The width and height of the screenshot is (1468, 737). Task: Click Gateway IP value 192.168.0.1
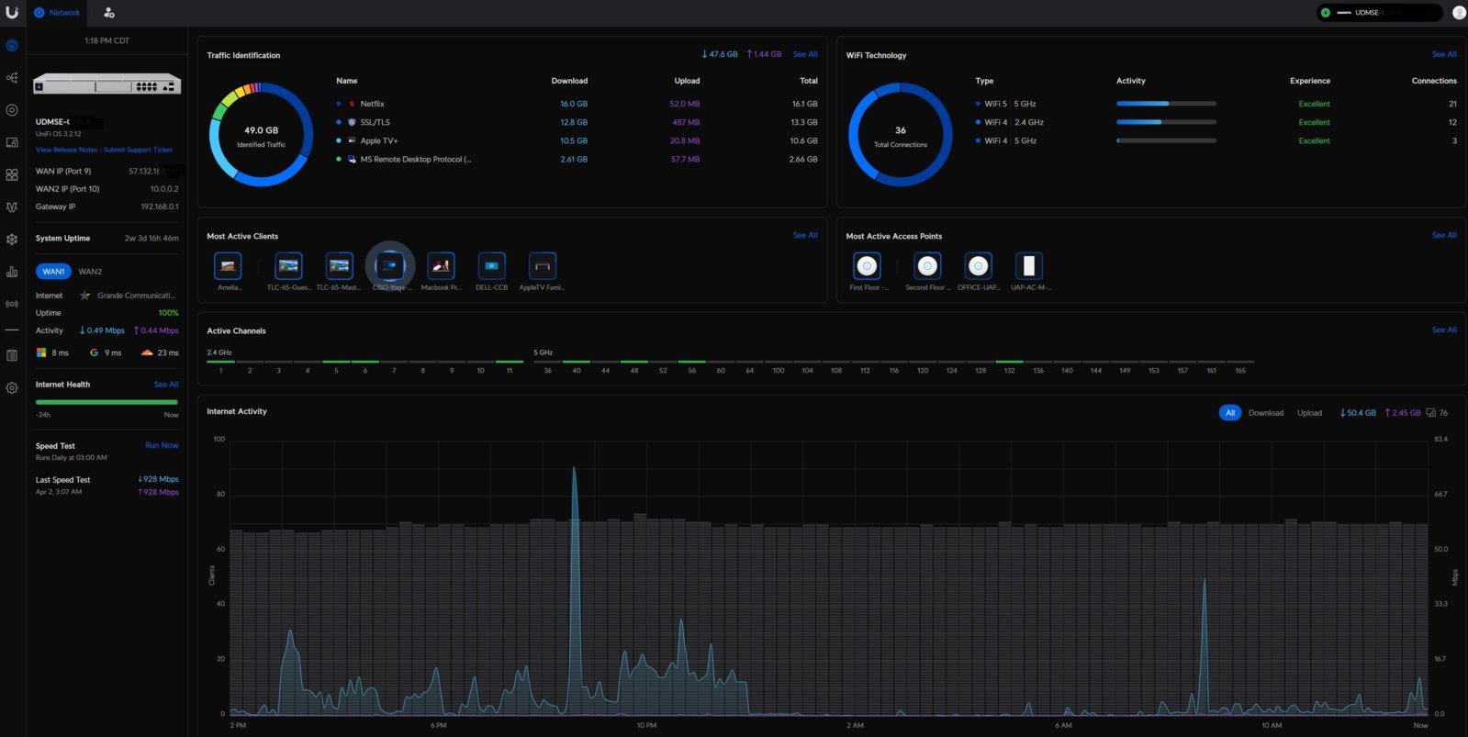click(x=160, y=207)
